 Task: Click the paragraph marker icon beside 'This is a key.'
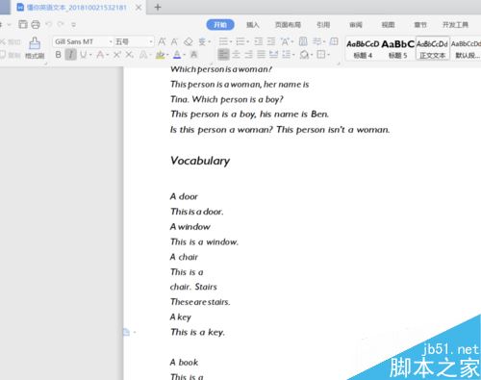pyautogui.click(x=126, y=332)
